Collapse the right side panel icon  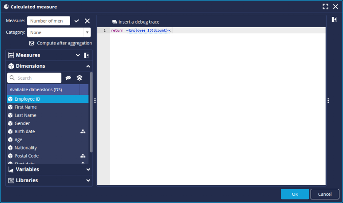(x=334, y=20)
